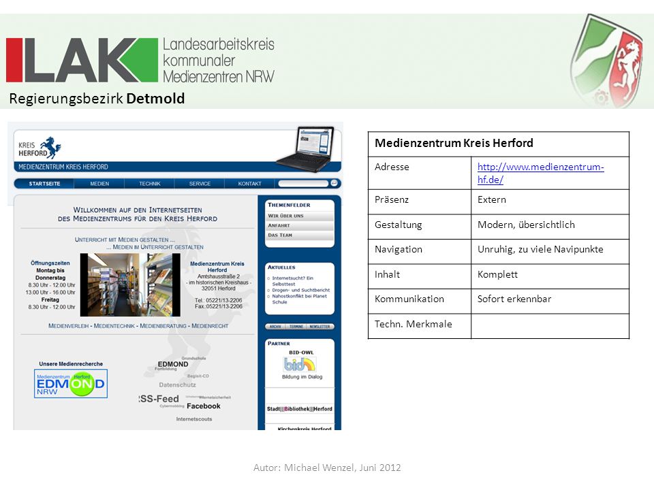Screen dimensions: 654x490
Task: Click RSS-Feed in the tag cloud
Action: pos(159,399)
